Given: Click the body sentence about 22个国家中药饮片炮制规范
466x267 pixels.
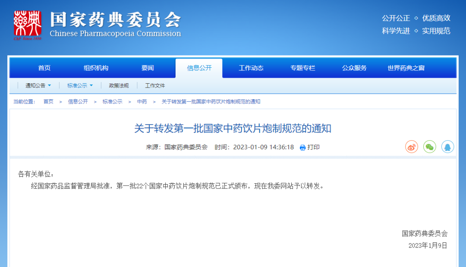Looking at the screenshot, I should [x=177, y=186].
